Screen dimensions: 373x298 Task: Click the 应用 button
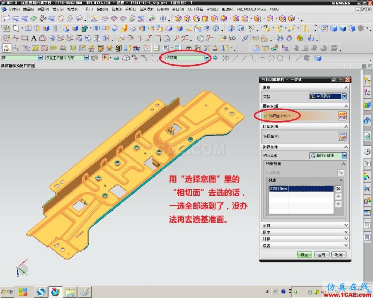click(321, 255)
